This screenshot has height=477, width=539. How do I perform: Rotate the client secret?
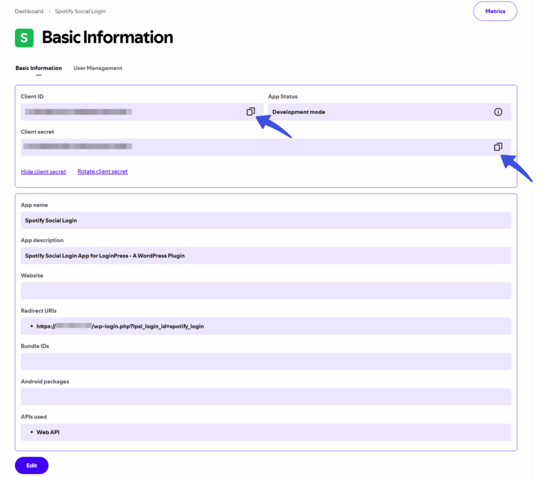[103, 171]
